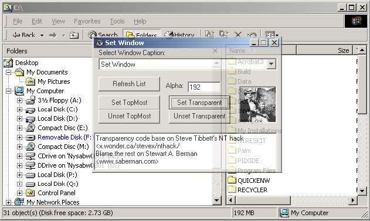The height and width of the screenshot is (221, 370).
Task: Click the Alpha value input field
Action: [x=204, y=87]
